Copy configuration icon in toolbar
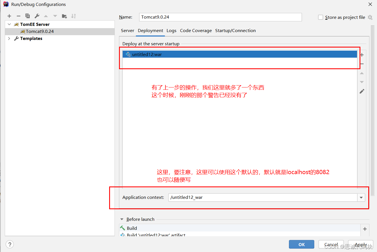 (x=28, y=16)
